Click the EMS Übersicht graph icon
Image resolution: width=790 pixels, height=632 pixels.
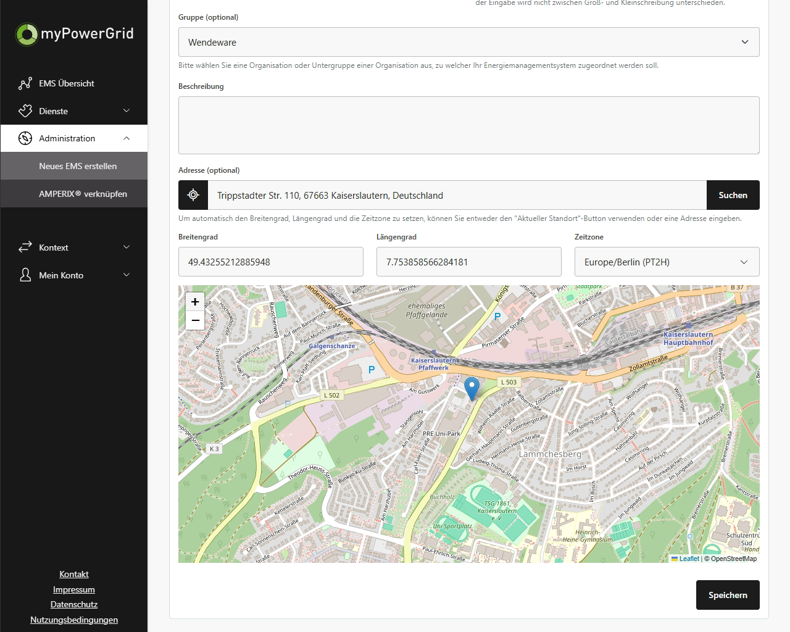click(25, 83)
